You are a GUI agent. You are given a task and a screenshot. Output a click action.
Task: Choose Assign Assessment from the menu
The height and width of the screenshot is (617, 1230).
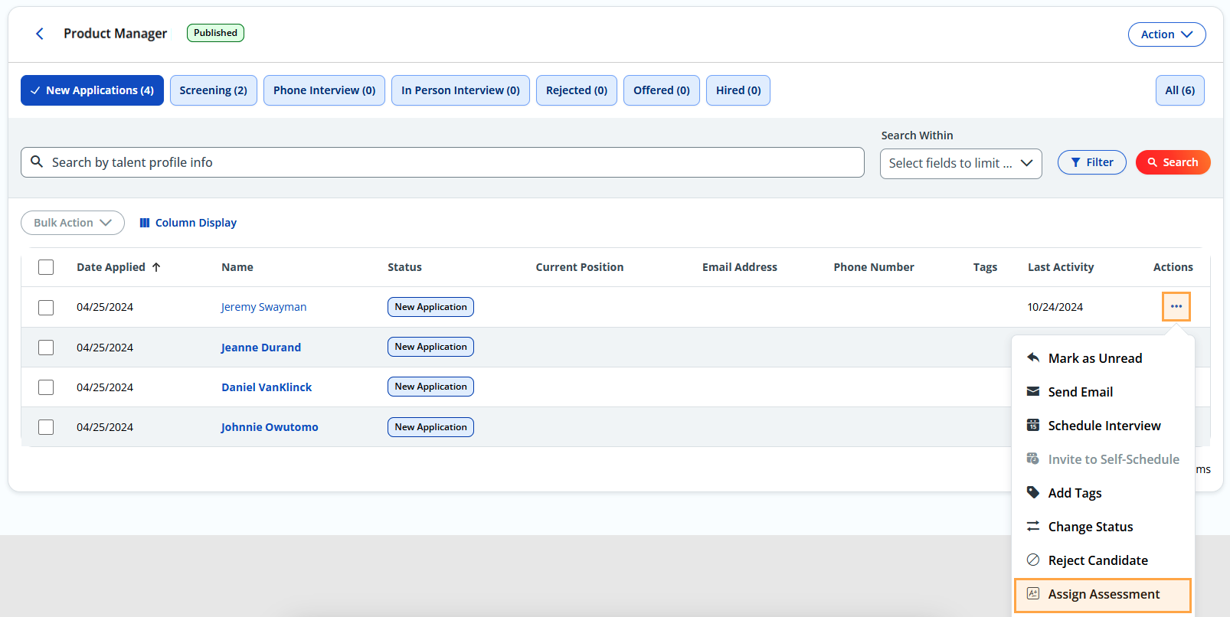coord(1103,595)
